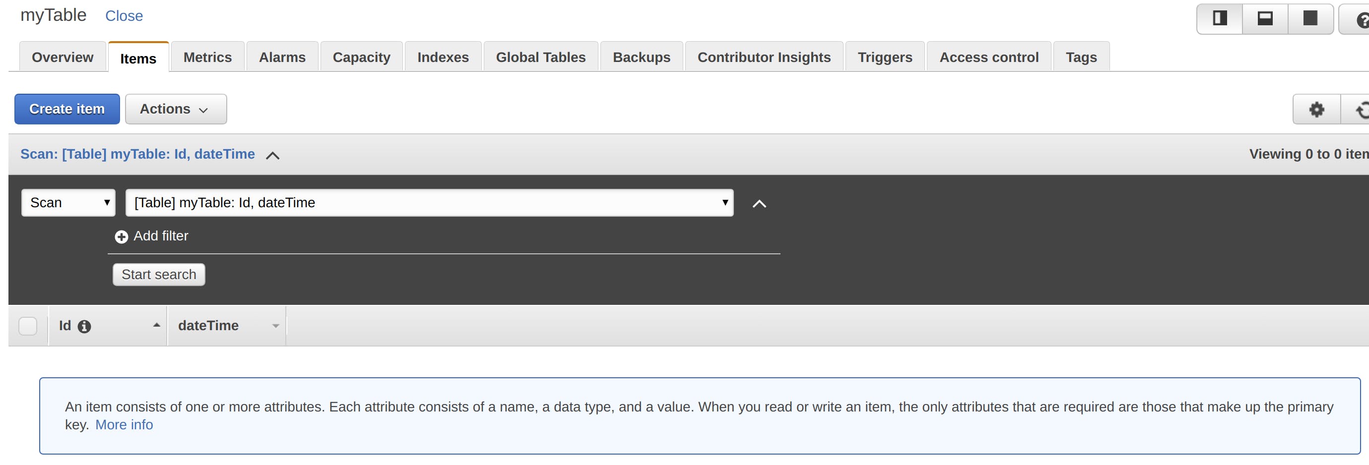Click the Id column header label
Viewport: 1369px width, 465px height.
(65, 325)
